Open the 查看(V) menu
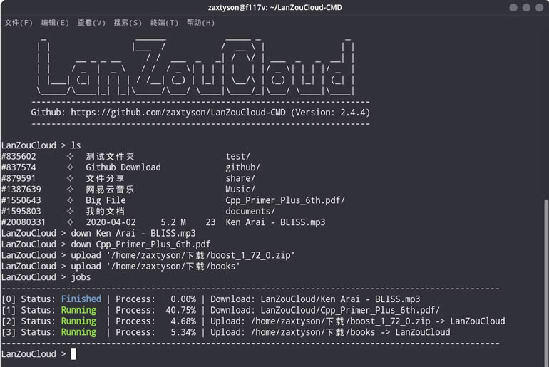 (x=91, y=23)
